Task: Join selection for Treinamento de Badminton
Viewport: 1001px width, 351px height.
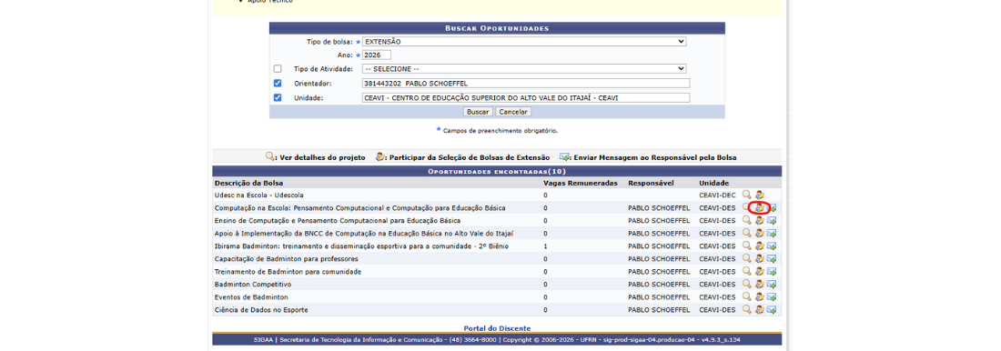Action: 759,271
